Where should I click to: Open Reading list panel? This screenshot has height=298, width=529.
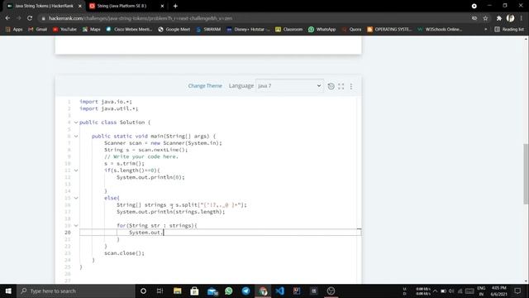pos(509,30)
